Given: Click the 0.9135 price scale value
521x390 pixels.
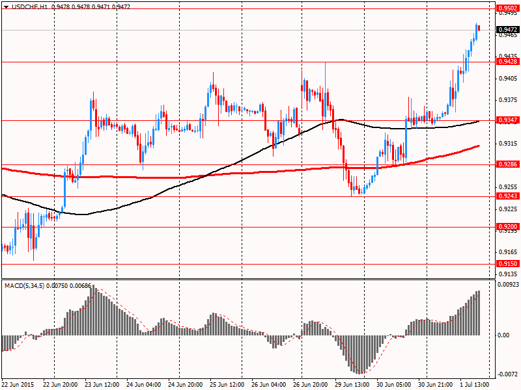Looking at the screenshot, I should pyautogui.click(x=508, y=274).
